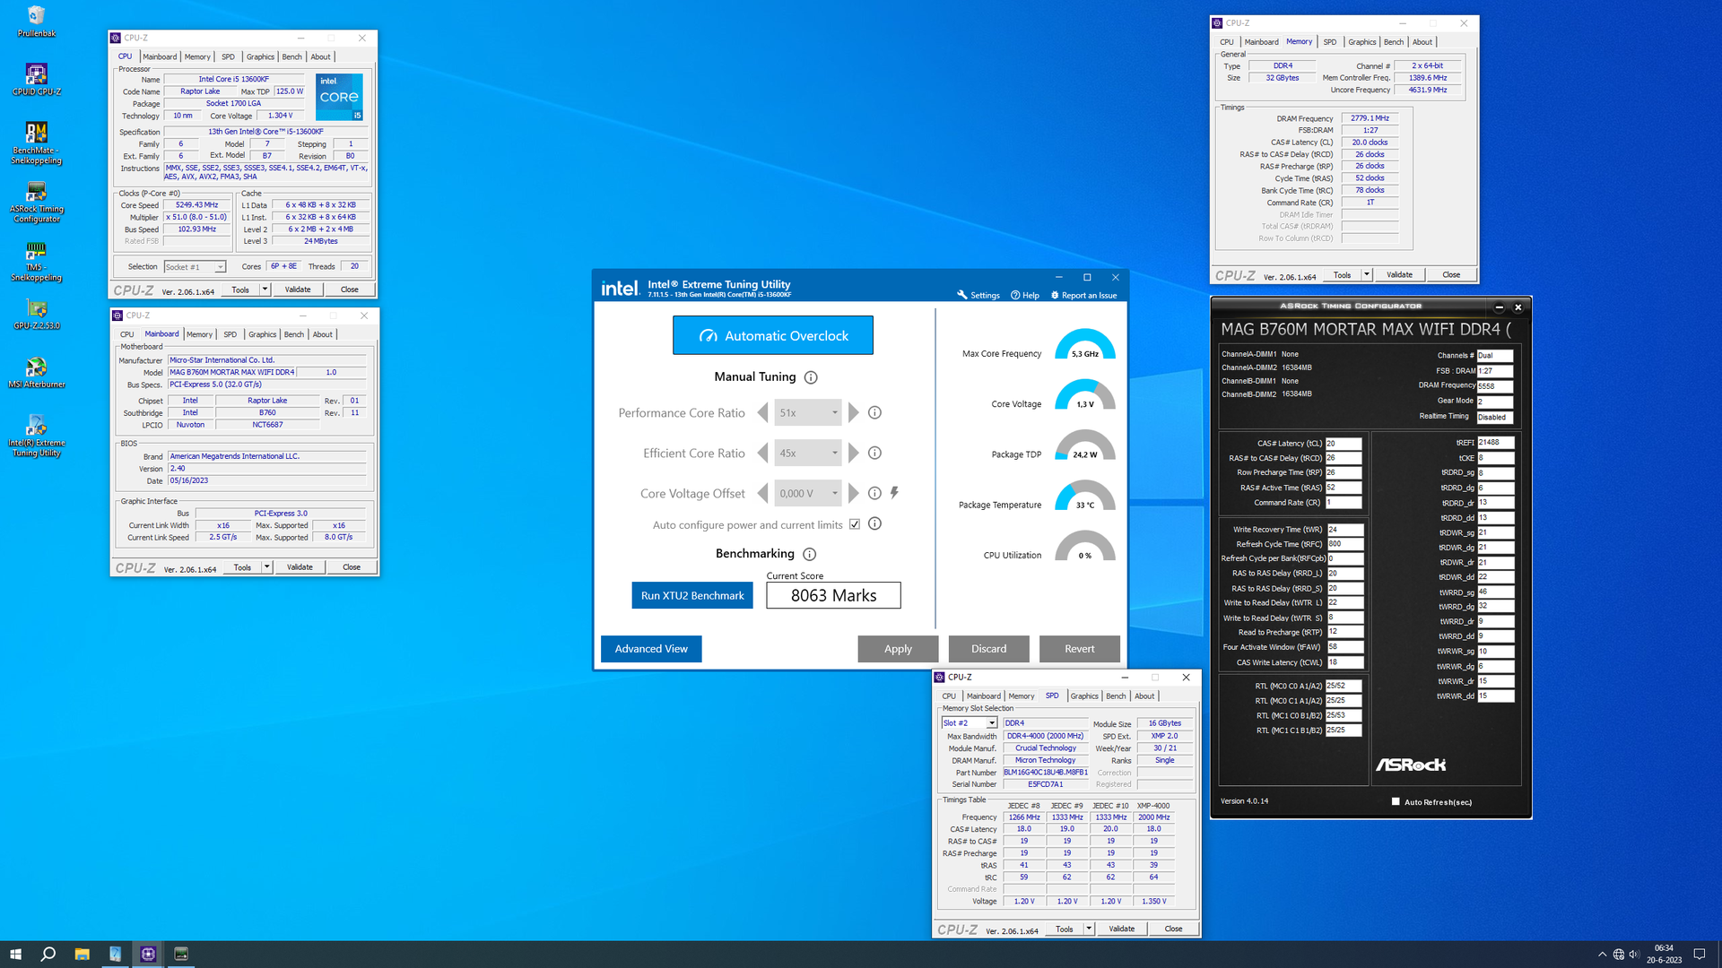Open Settings in Intel XTU title bar

tap(978, 295)
